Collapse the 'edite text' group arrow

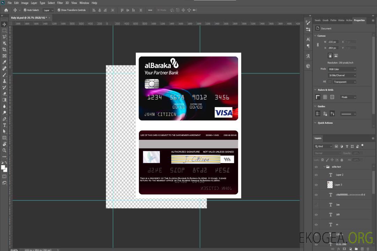pos(324,167)
